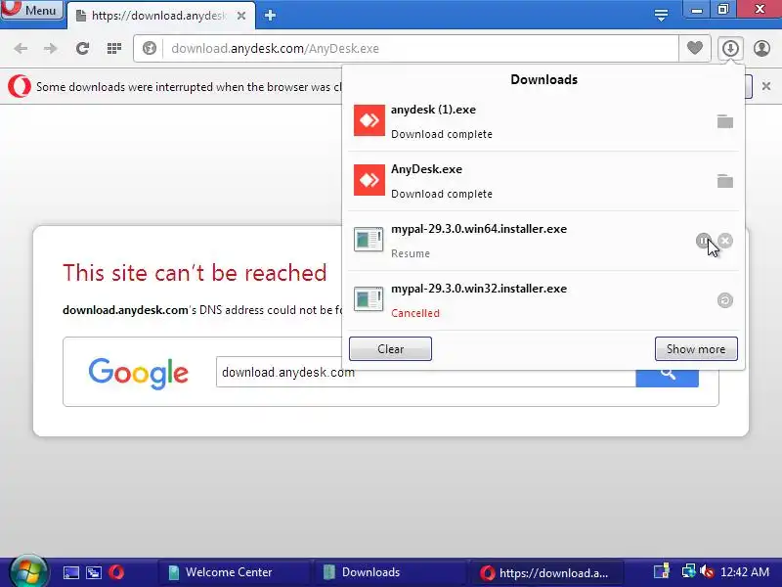Click the win32 installer file icon
Screen dimensions: 782x587
point(369,299)
